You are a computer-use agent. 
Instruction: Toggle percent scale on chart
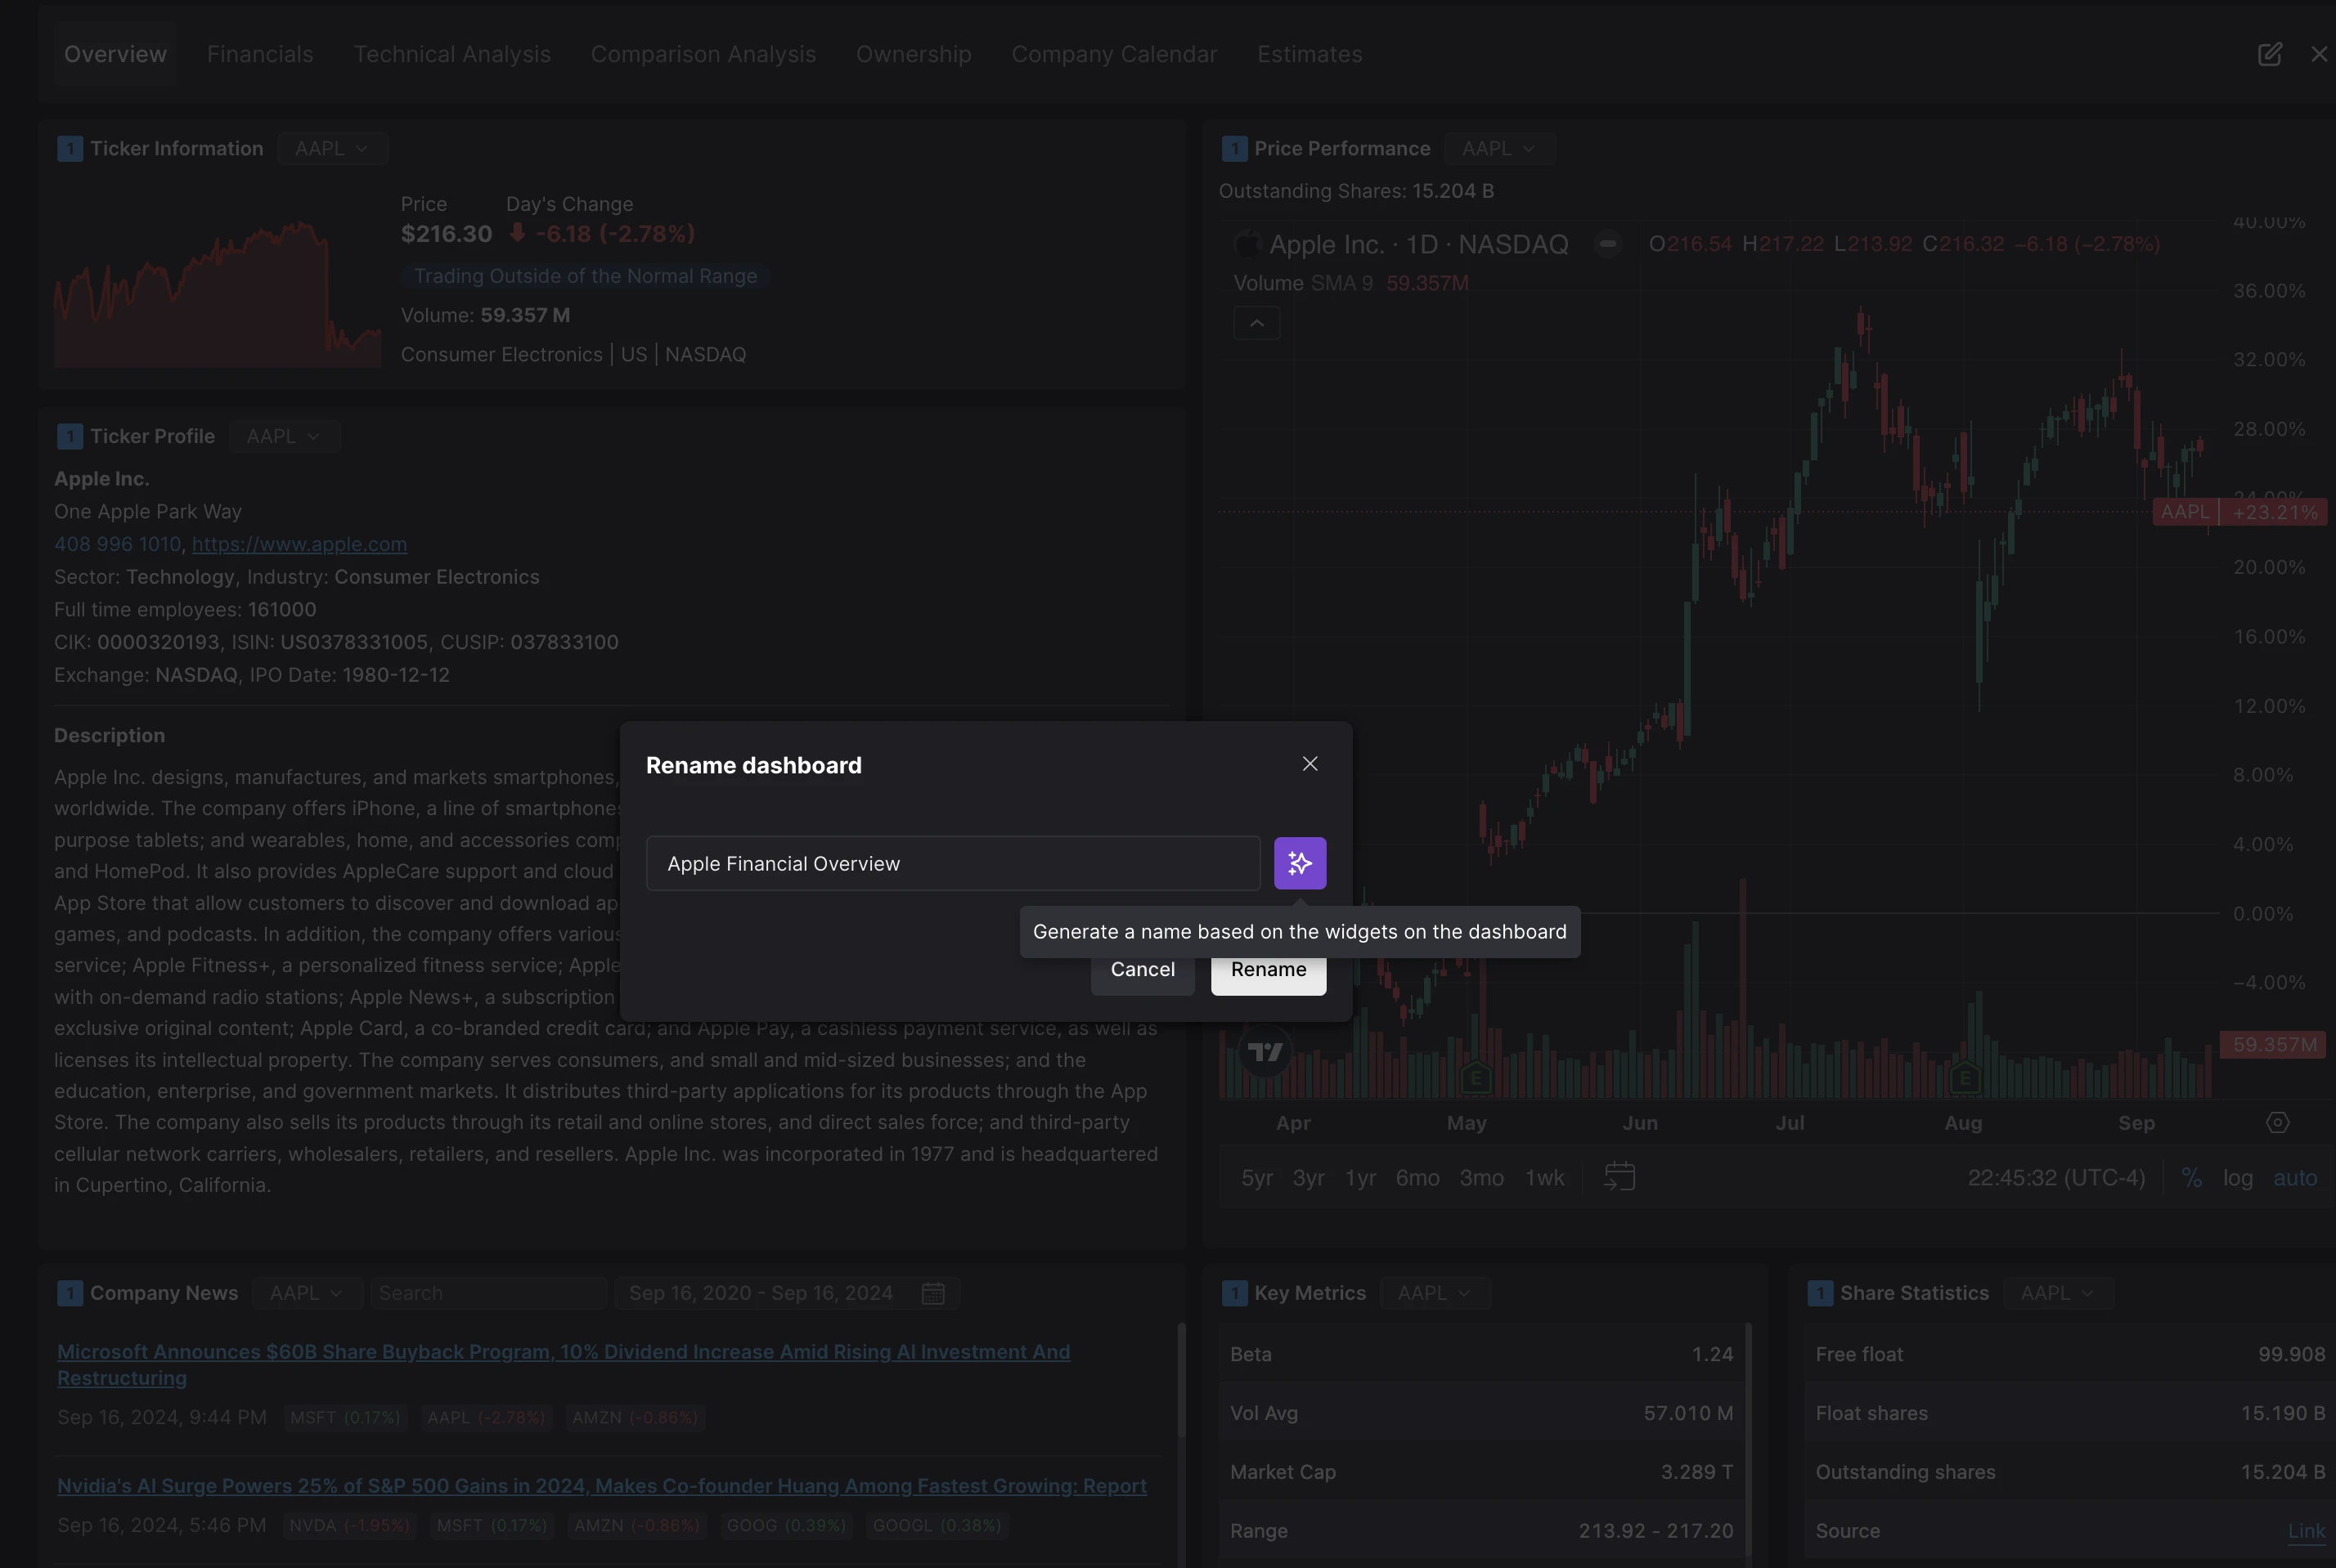click(x=2191, y=1178)
